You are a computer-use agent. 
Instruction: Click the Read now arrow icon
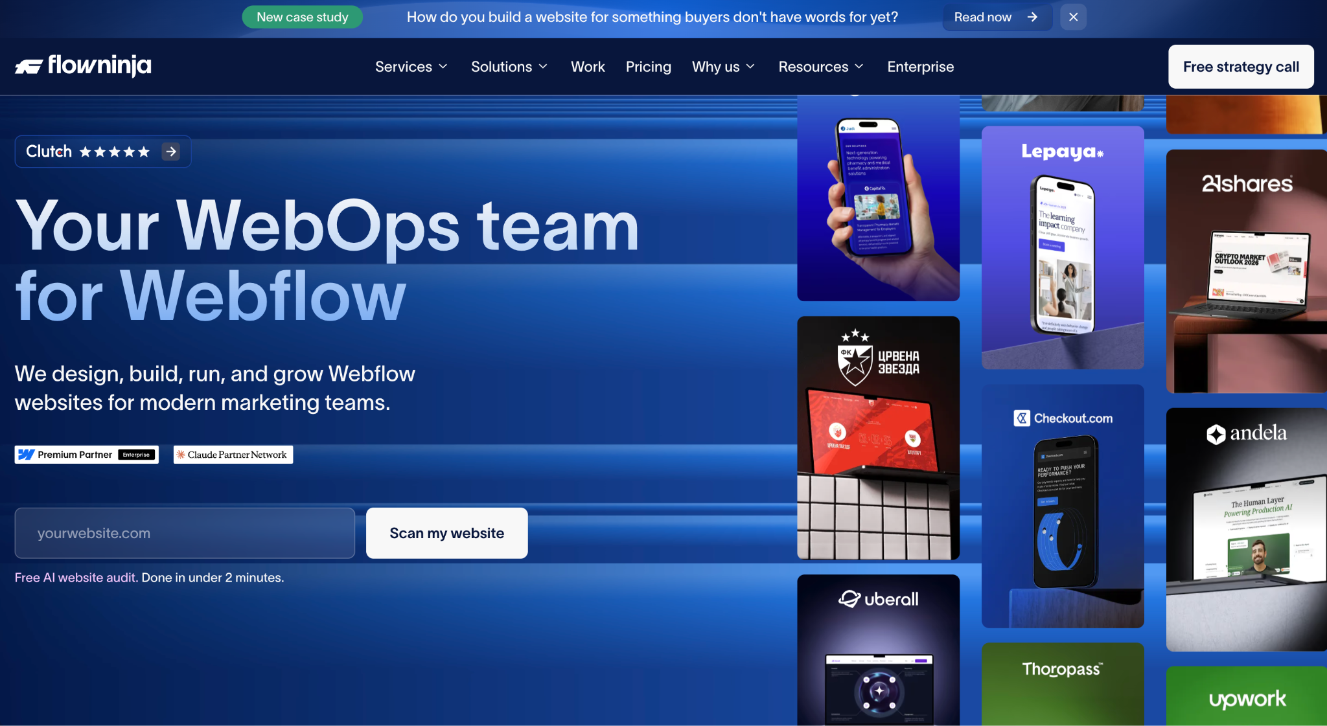pyautogui.click(x=1032, y=17)
